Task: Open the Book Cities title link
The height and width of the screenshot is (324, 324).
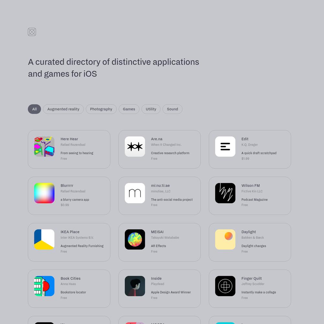Action: pos(70,278)
